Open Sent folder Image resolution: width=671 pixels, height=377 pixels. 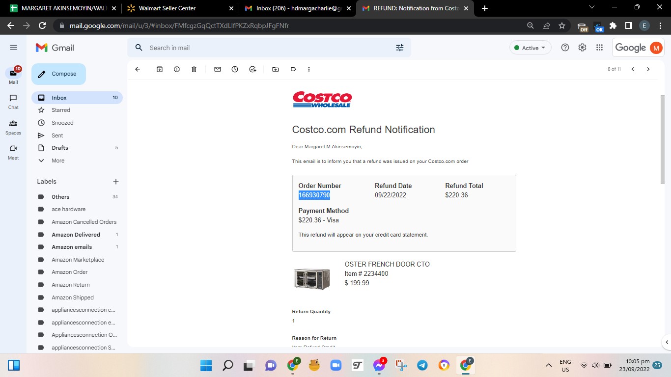click(x=77, y=135)
